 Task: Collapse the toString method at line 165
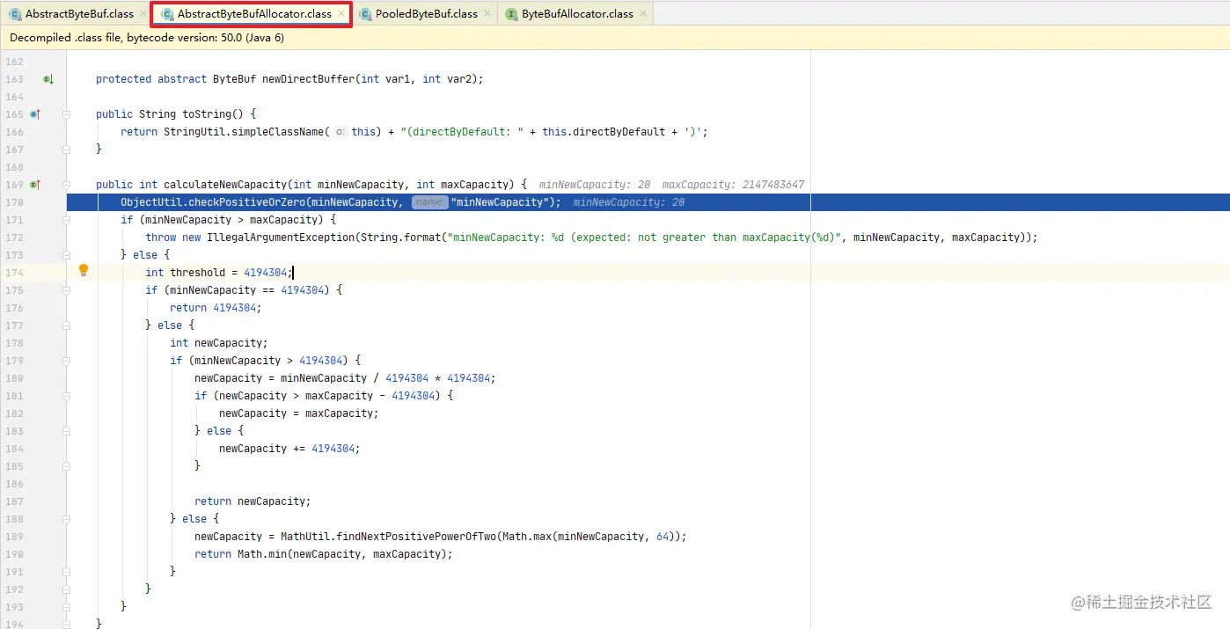point(67,114)
